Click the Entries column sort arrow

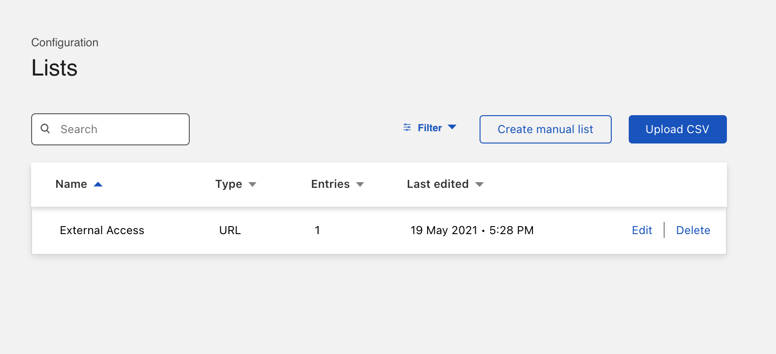click(x=360, y=185)
